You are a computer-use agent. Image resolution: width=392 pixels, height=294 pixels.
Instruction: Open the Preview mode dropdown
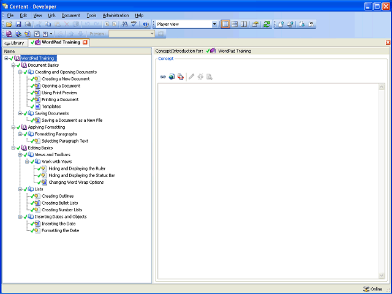[x=152, y=34]
